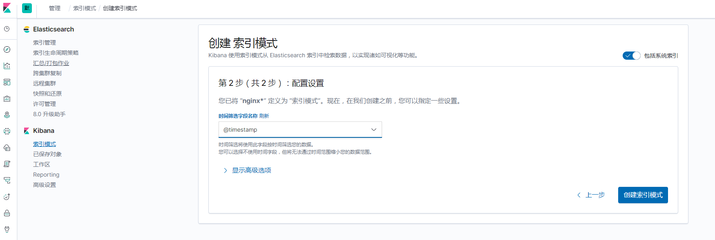Select 索引模式 under Kibana section

point(45,144)
